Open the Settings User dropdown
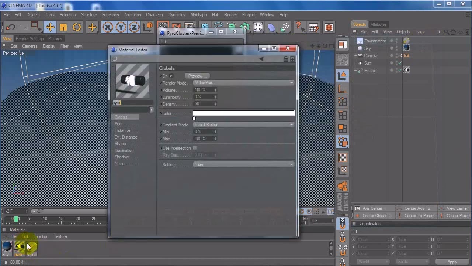The height and width of the screenshot is (266, 472). [244, 164]
